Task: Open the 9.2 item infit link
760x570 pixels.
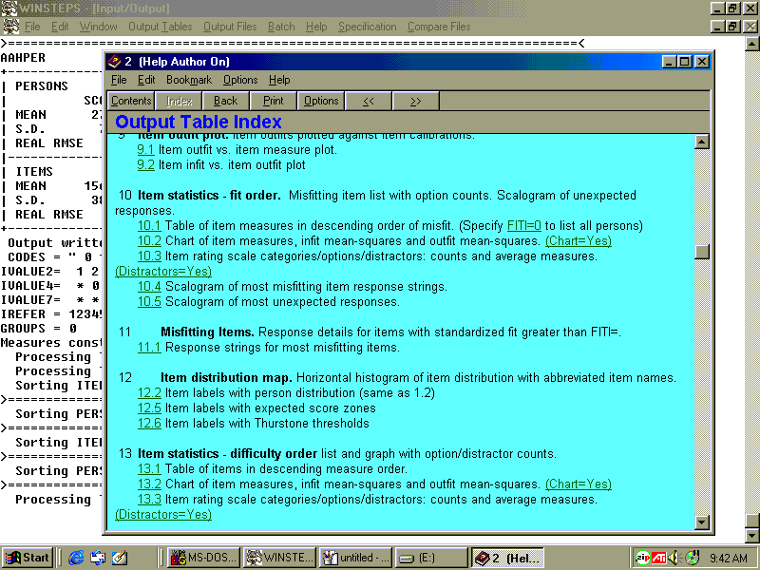Action: [145, 164]
